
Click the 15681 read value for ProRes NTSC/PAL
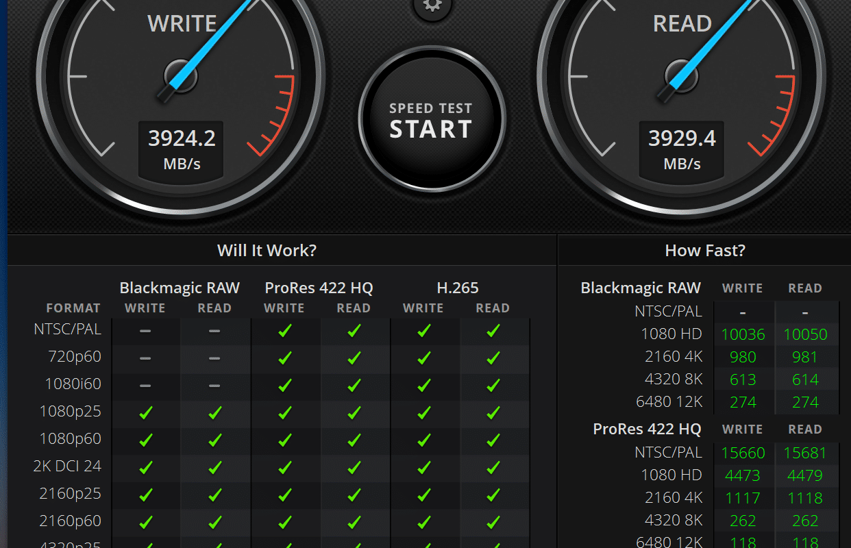point(805,453)
